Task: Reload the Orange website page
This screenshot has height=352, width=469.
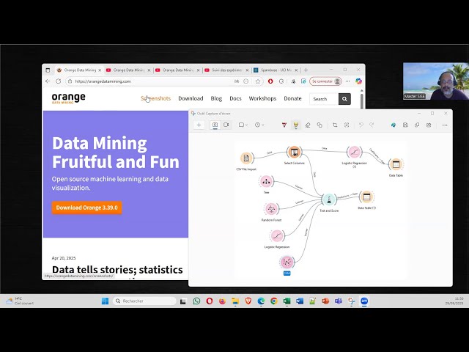Action: (59, 81)
